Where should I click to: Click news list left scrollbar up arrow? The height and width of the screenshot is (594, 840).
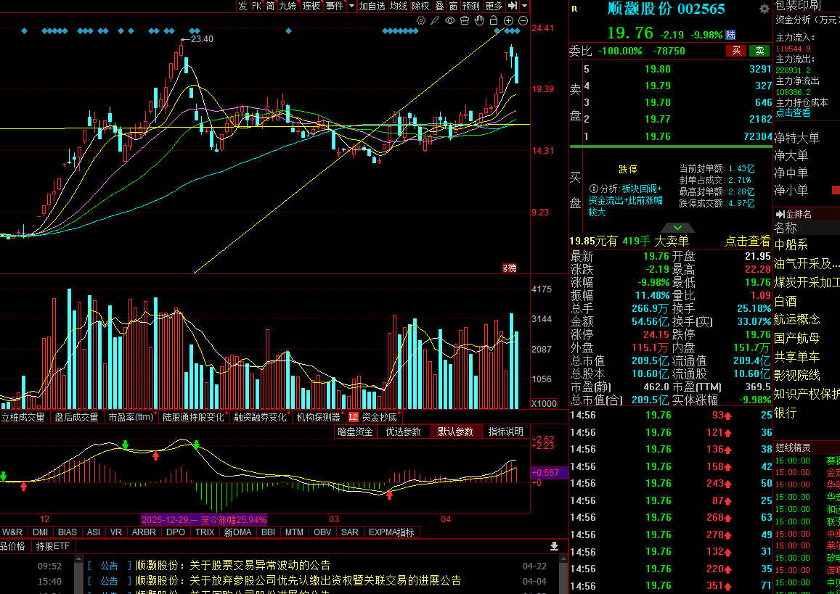point(78,559)
